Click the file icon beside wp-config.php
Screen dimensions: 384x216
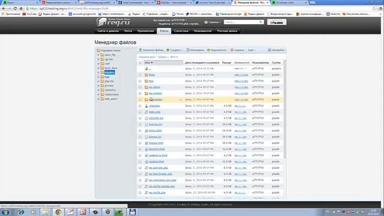coord(146,193)
